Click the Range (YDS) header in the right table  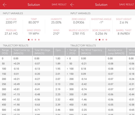pos(73,52)
